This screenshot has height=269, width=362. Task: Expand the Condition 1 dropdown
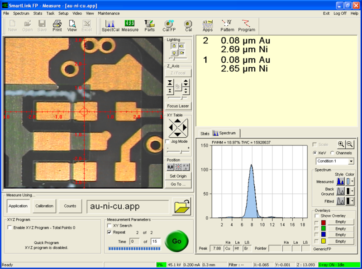351,161
